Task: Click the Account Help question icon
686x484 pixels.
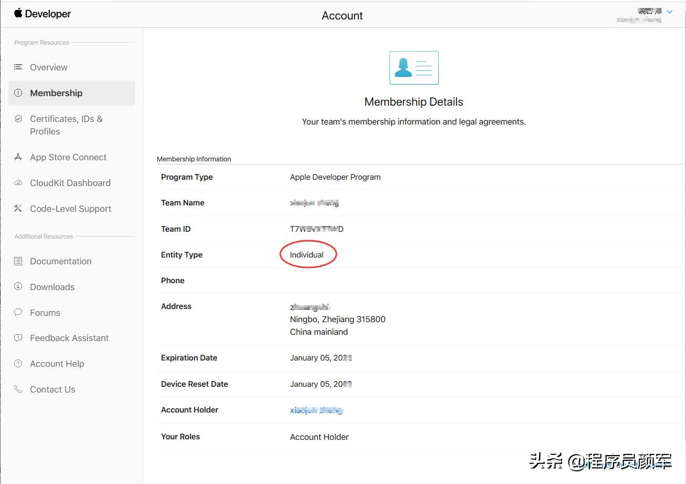Action: [18, 364]
